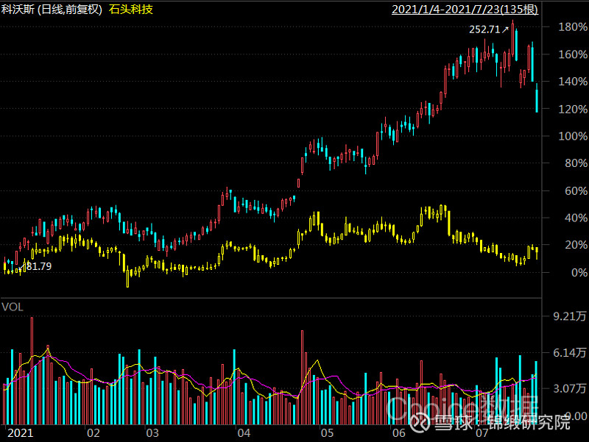Click the 6.14万 volume axis label
Image resolution: width=589 pixels, height=442 pixels.
click(x=570, y=353)
